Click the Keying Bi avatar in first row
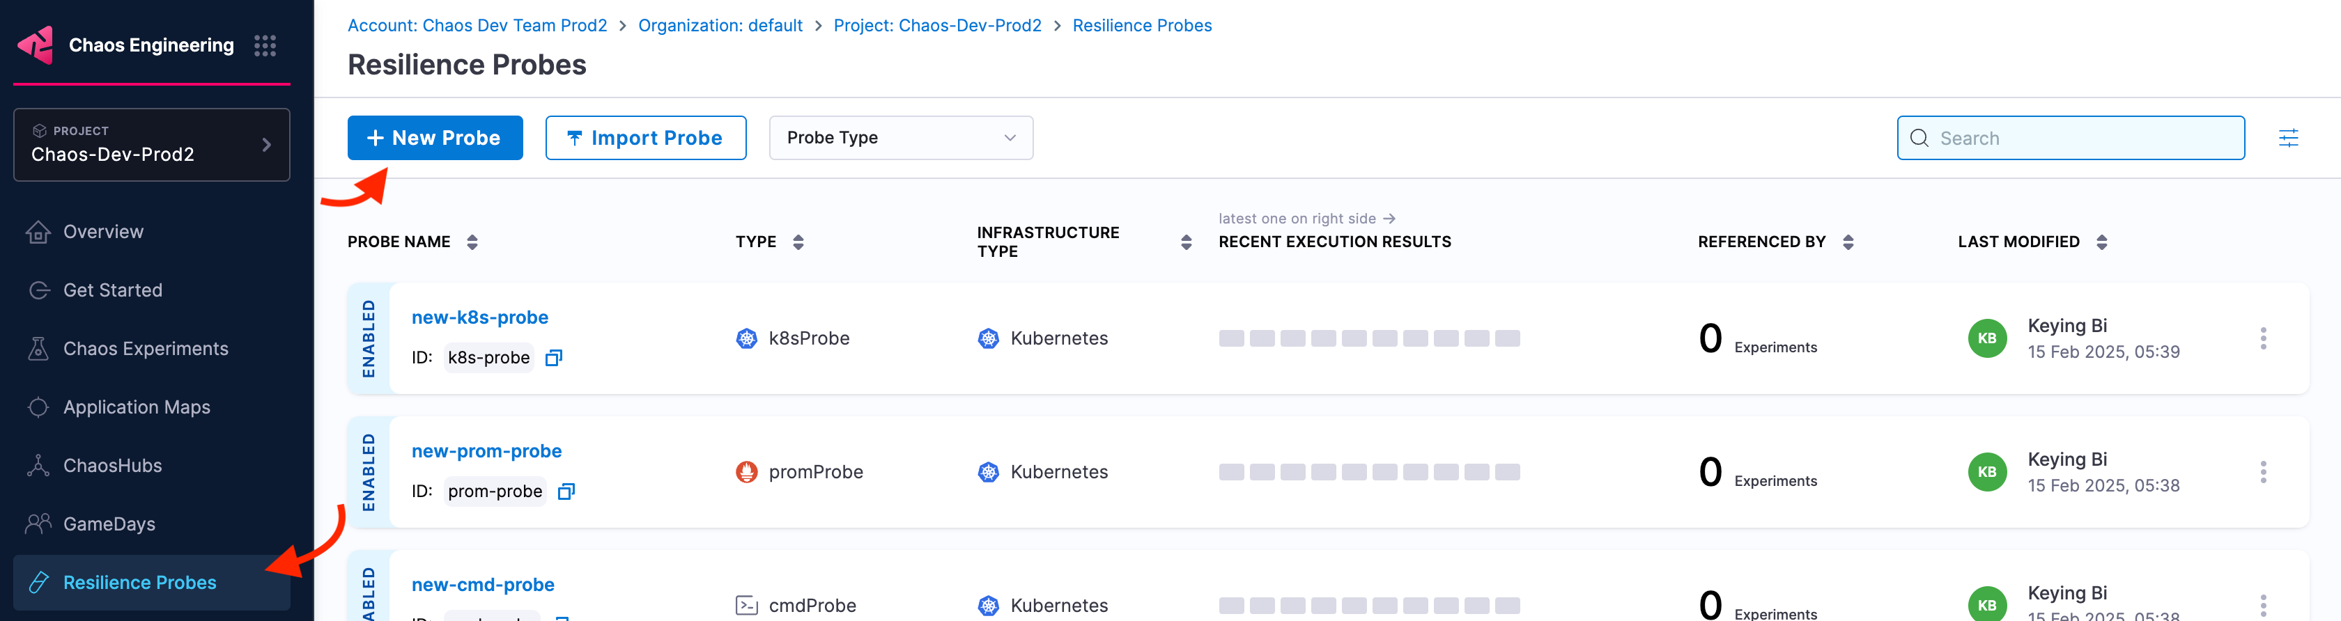Screen dimensions: 2341x621 (1986, 338)
